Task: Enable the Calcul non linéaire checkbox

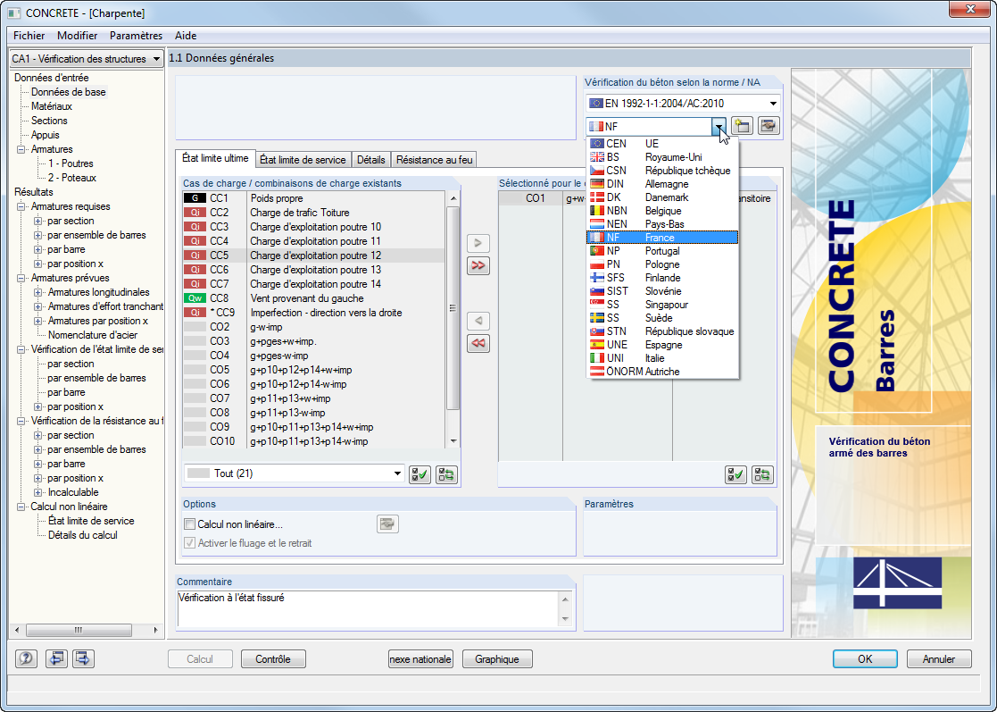Action: 189,524
